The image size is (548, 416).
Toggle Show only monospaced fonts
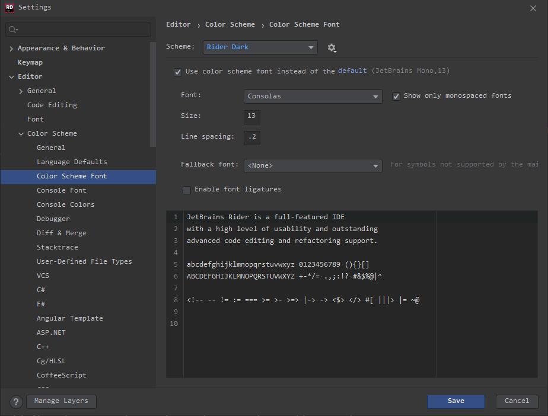click(x=396, y=96)
